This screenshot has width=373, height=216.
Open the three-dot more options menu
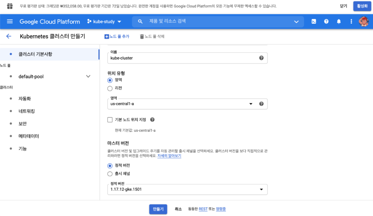click(x=351, y=21)
